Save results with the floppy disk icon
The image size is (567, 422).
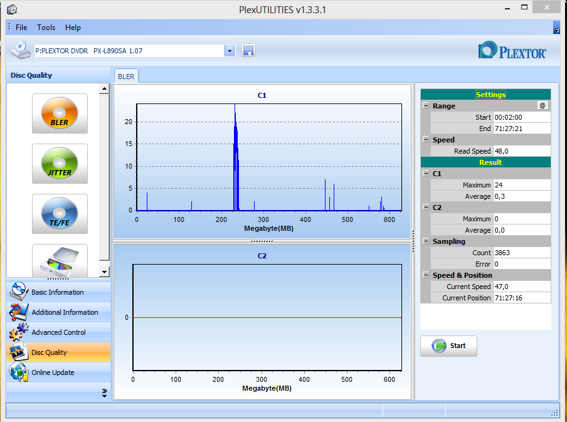coord(248,51)
